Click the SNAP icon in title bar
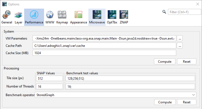Screen dimensions: 202x109 (4, 4)
